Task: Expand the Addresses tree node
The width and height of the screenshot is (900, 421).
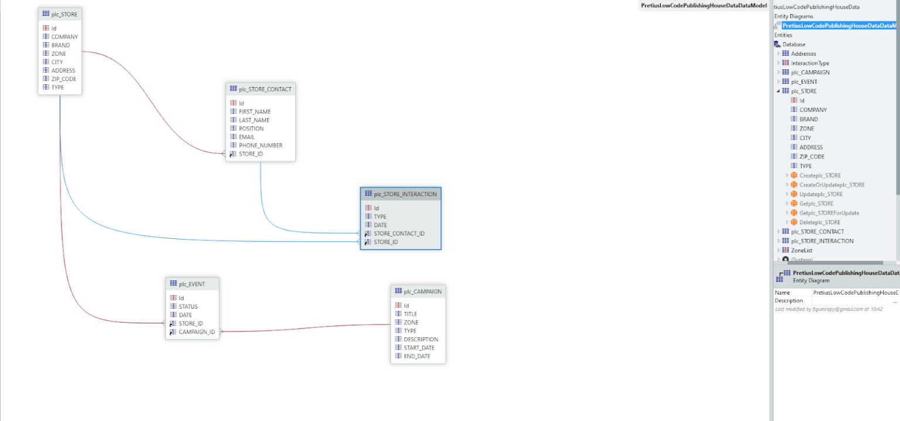Action: tap(778, 53)
